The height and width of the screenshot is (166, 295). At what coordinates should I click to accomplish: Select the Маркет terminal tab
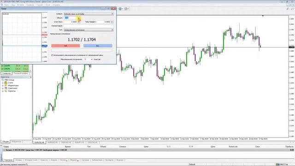(74, 160)
